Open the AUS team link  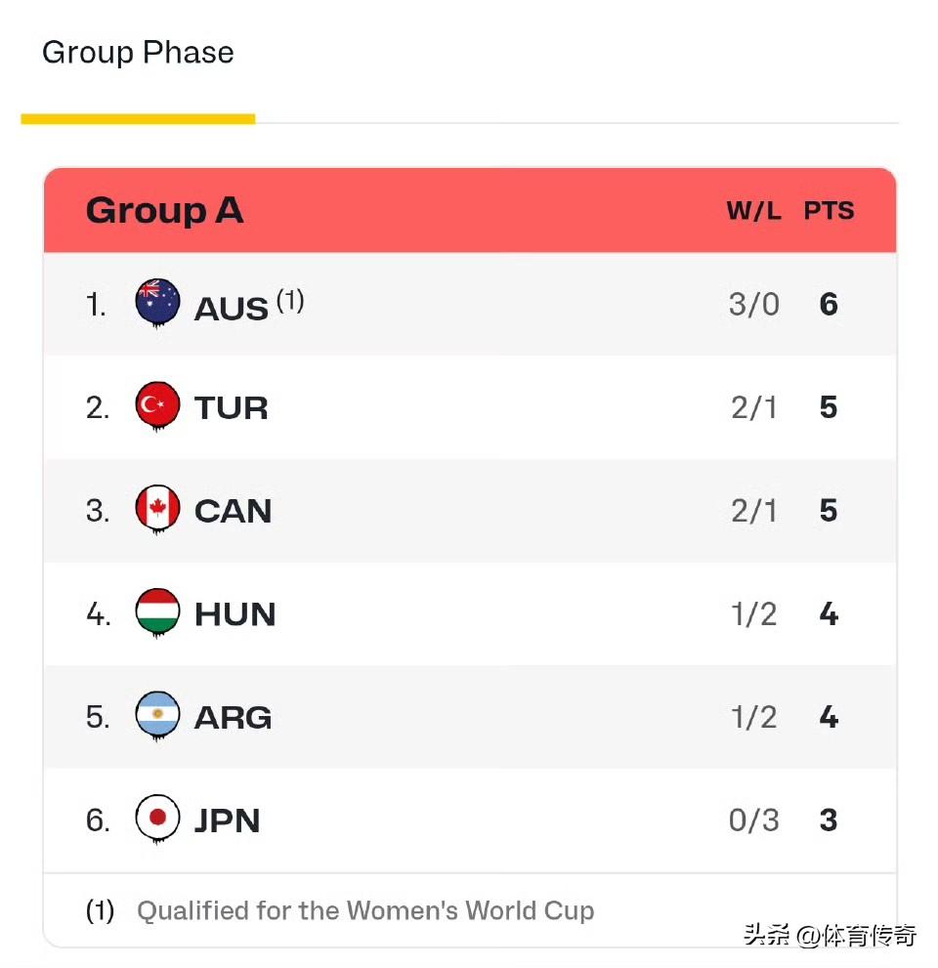pyautogui.click(x=231, y=308)
